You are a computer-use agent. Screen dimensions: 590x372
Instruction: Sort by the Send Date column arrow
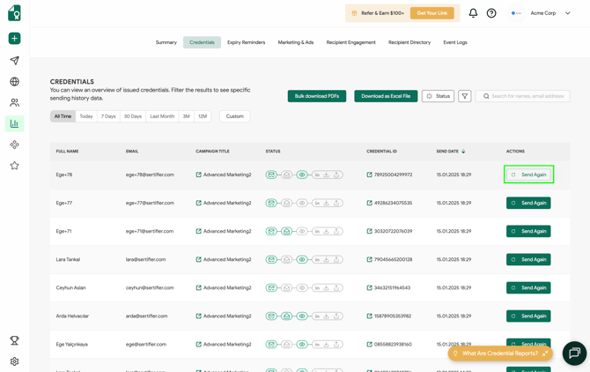[463, 152]
